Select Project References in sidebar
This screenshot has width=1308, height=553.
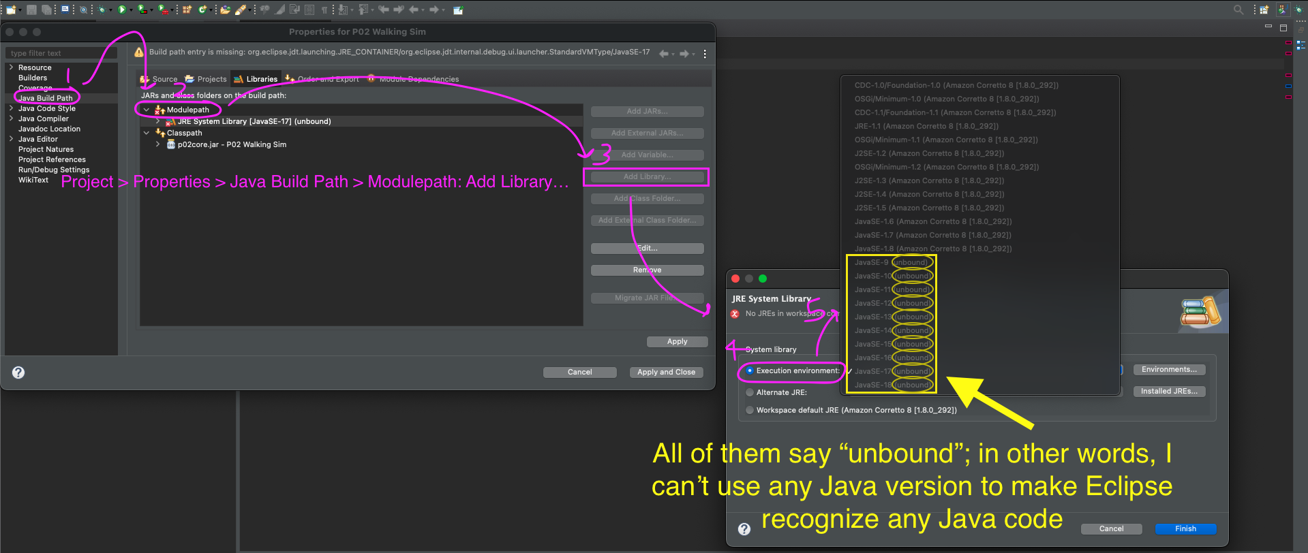point(52,159)
